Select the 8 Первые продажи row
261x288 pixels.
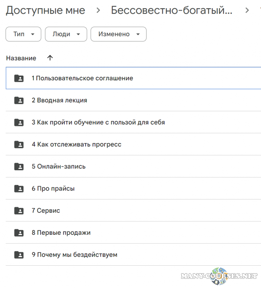click(144, 233)
